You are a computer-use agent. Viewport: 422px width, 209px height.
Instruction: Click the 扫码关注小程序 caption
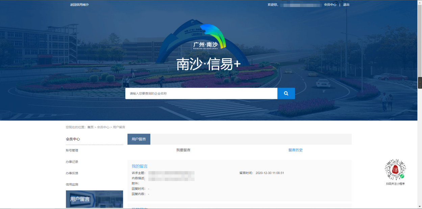pyautogui.click(x=395, y=184)
